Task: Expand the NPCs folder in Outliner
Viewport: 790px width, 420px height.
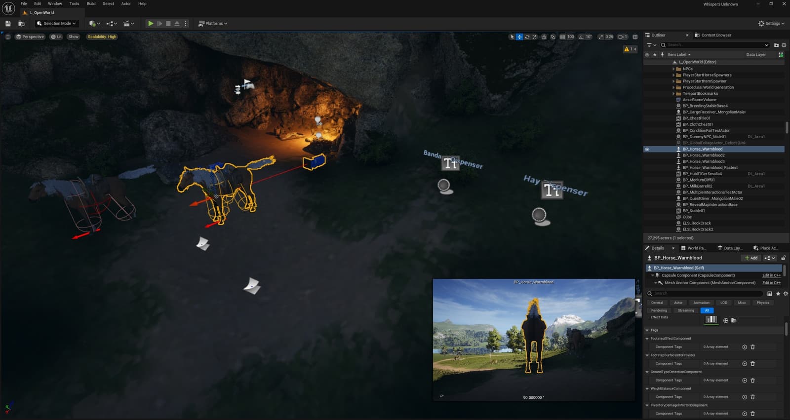Action: 673,69
